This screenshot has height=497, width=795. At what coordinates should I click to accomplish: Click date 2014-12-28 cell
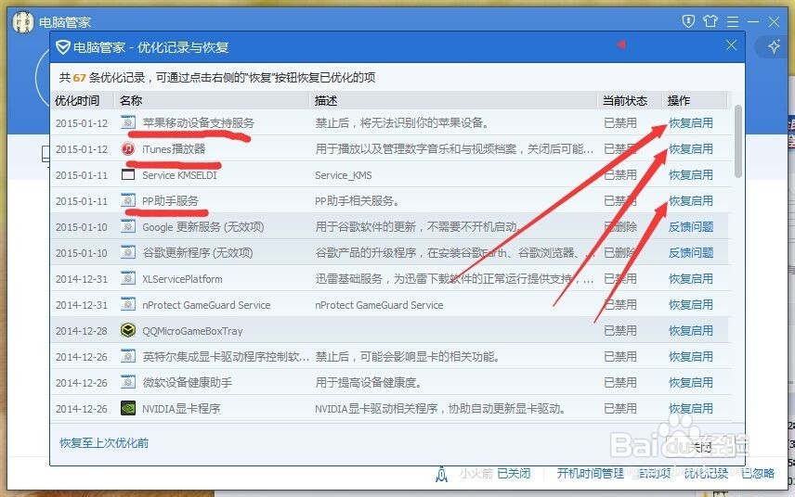[x=82, y=331]
